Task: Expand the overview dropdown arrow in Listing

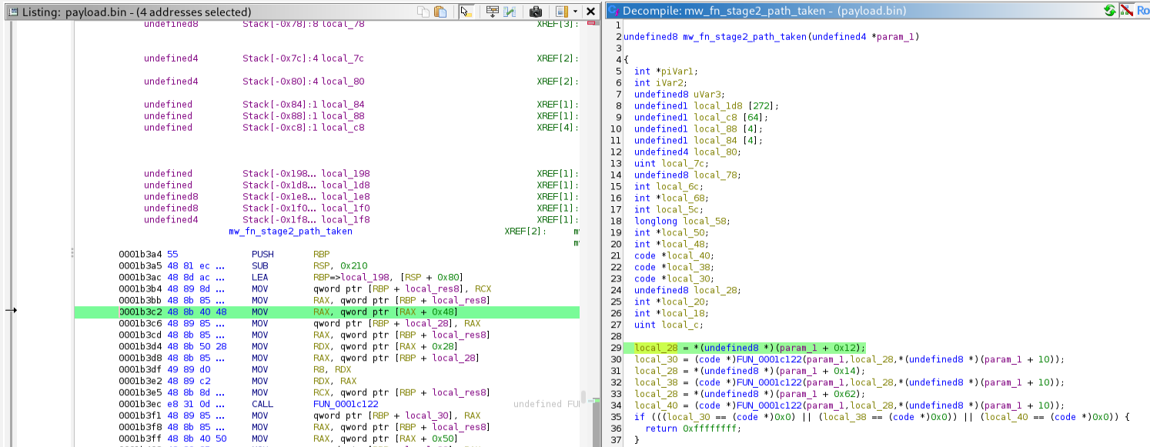Action: 574,12
